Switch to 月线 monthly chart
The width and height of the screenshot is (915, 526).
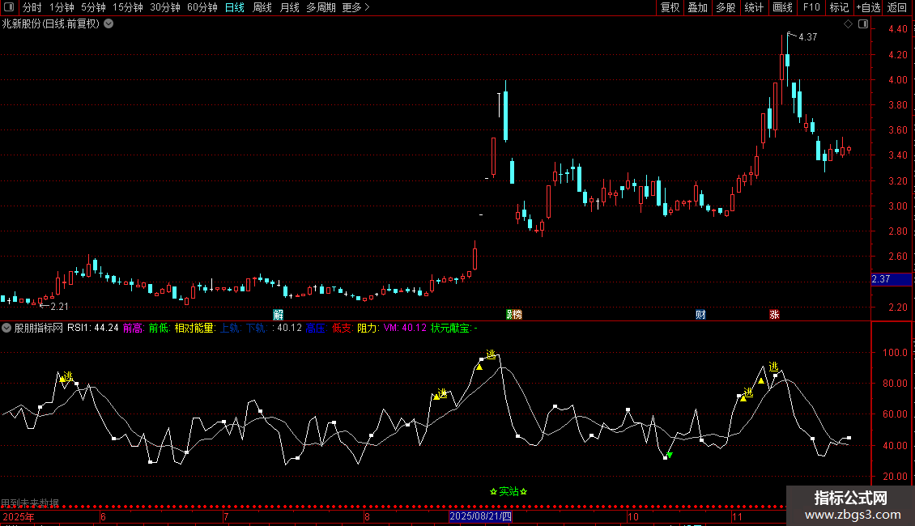(289, 7)
